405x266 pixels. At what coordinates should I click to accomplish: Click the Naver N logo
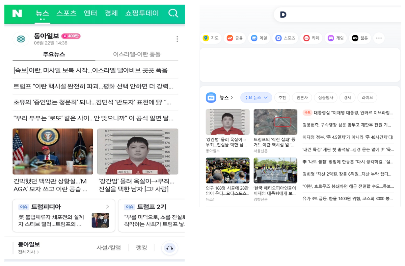[17, 13]
